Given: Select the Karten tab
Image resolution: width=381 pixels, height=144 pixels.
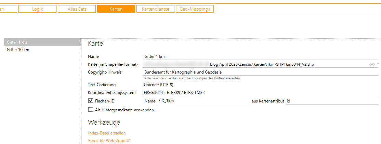Looking at the screenshot, I should coord(116,9).
